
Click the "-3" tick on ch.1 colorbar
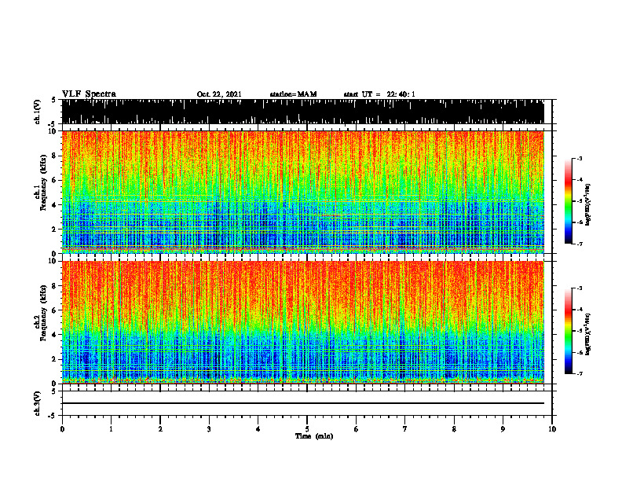(x=580, y=159)
